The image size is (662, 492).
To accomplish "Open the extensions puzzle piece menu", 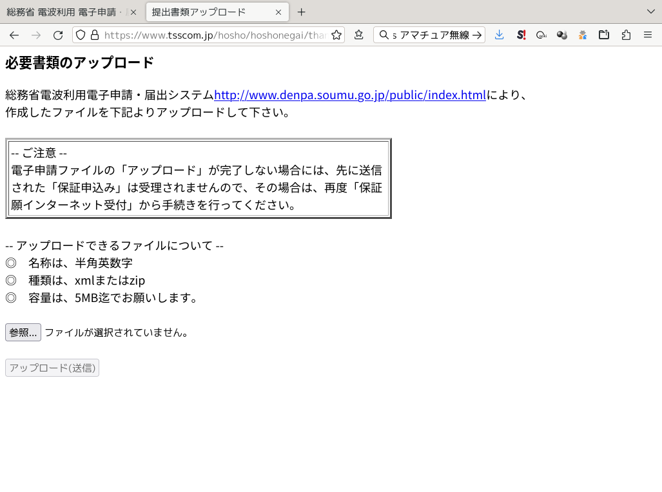I will pyautogui.click(x=626, y=35).
